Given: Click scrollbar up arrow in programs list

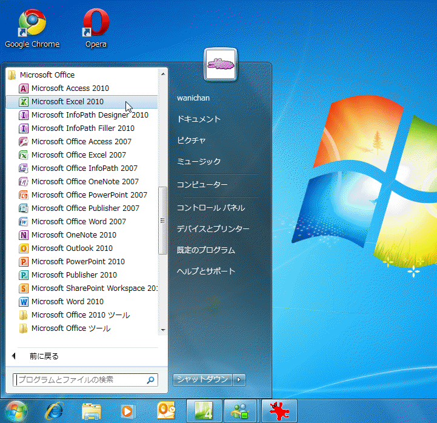Looking at the screenshot, I should 163,74.
